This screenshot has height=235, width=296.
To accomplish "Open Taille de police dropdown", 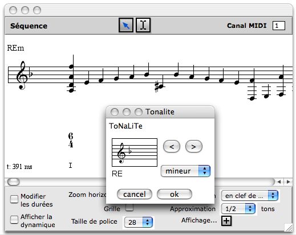I will [x=139, y=222].
